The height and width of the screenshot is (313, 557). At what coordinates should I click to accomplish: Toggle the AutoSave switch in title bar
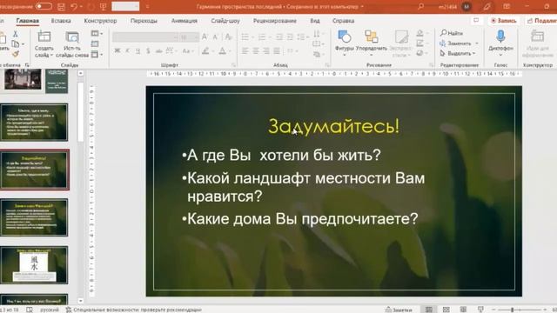pyautogui.click(x=44, y=6)
